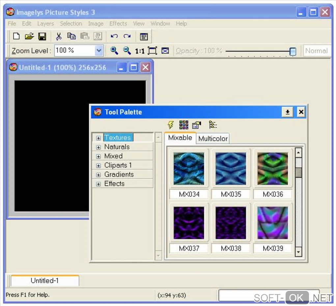Select the MX034 texture thumbnail
Viewport: 336px width, 306px height.
[189, 168]
